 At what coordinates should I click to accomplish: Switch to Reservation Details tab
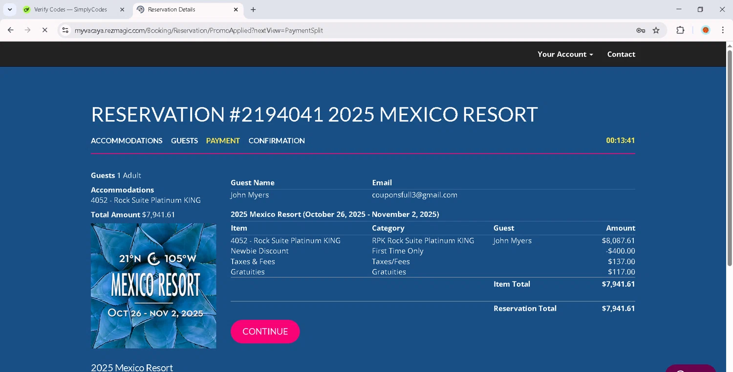pyautogui.click(x=188, y=9)
